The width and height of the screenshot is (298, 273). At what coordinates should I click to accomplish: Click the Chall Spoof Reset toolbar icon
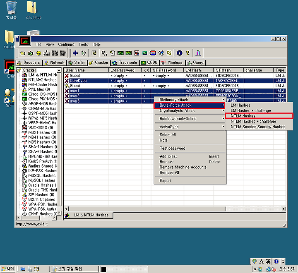(x=55, y=53)
